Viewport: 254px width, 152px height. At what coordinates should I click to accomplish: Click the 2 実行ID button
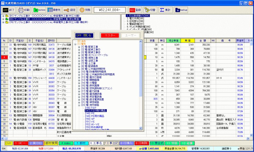(x=36, y=143)
